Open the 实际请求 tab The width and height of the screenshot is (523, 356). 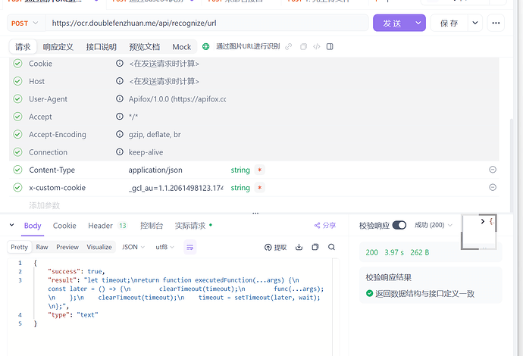click(x=193, y=226)
